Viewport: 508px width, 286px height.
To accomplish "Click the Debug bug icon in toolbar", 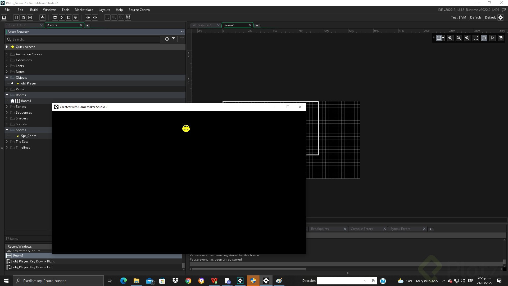I will click(55, 17).
